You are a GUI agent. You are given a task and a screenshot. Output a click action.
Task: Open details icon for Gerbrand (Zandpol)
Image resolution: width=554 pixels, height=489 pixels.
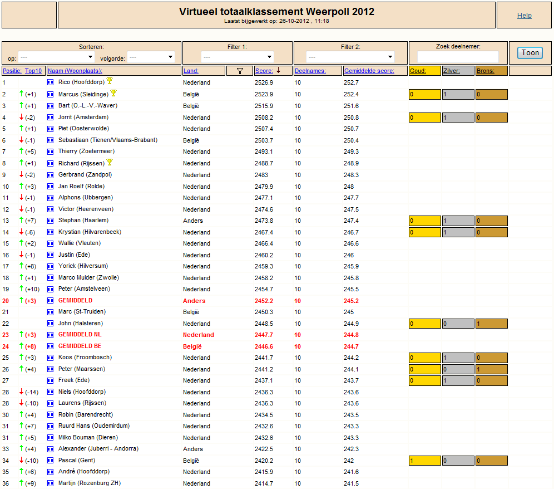[51, 175]
